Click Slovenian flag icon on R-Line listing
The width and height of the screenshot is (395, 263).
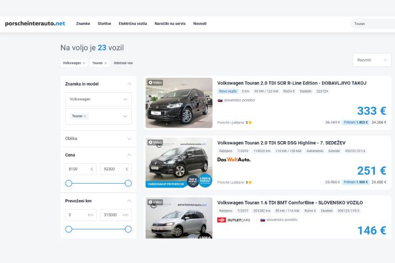220,100
